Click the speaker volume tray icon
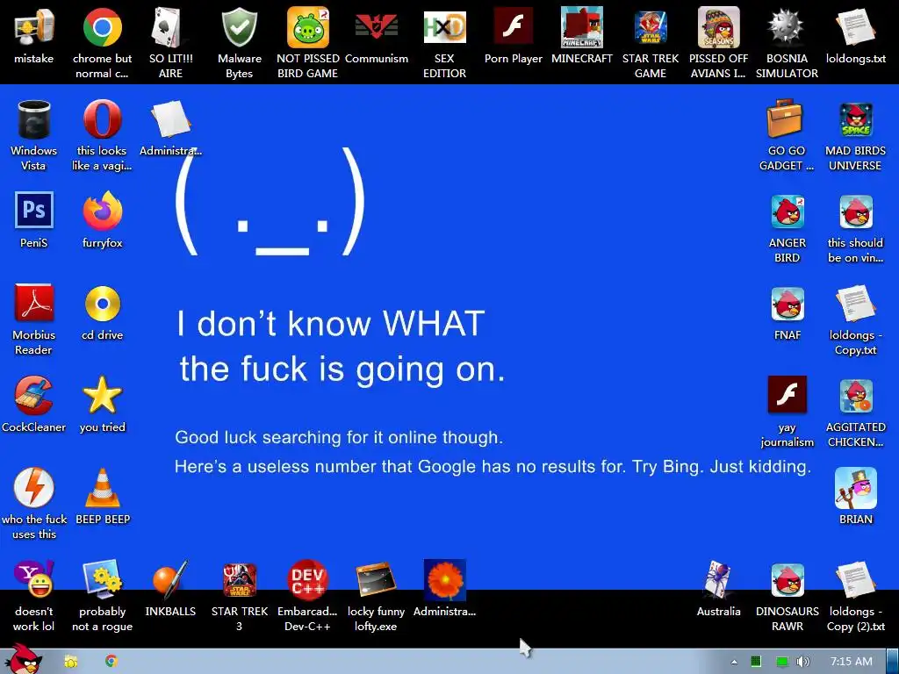The height and width of the screenshot is (674, 899). click(803, 662)
